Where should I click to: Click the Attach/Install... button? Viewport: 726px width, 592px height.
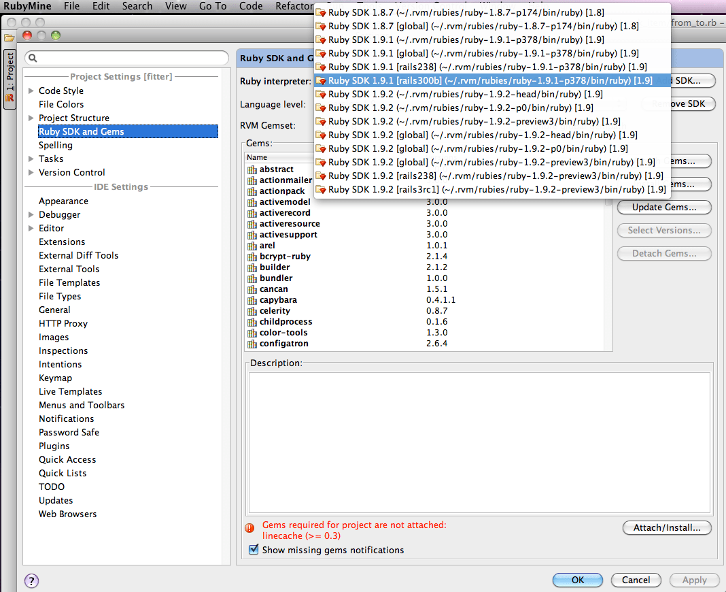point(667,527)
